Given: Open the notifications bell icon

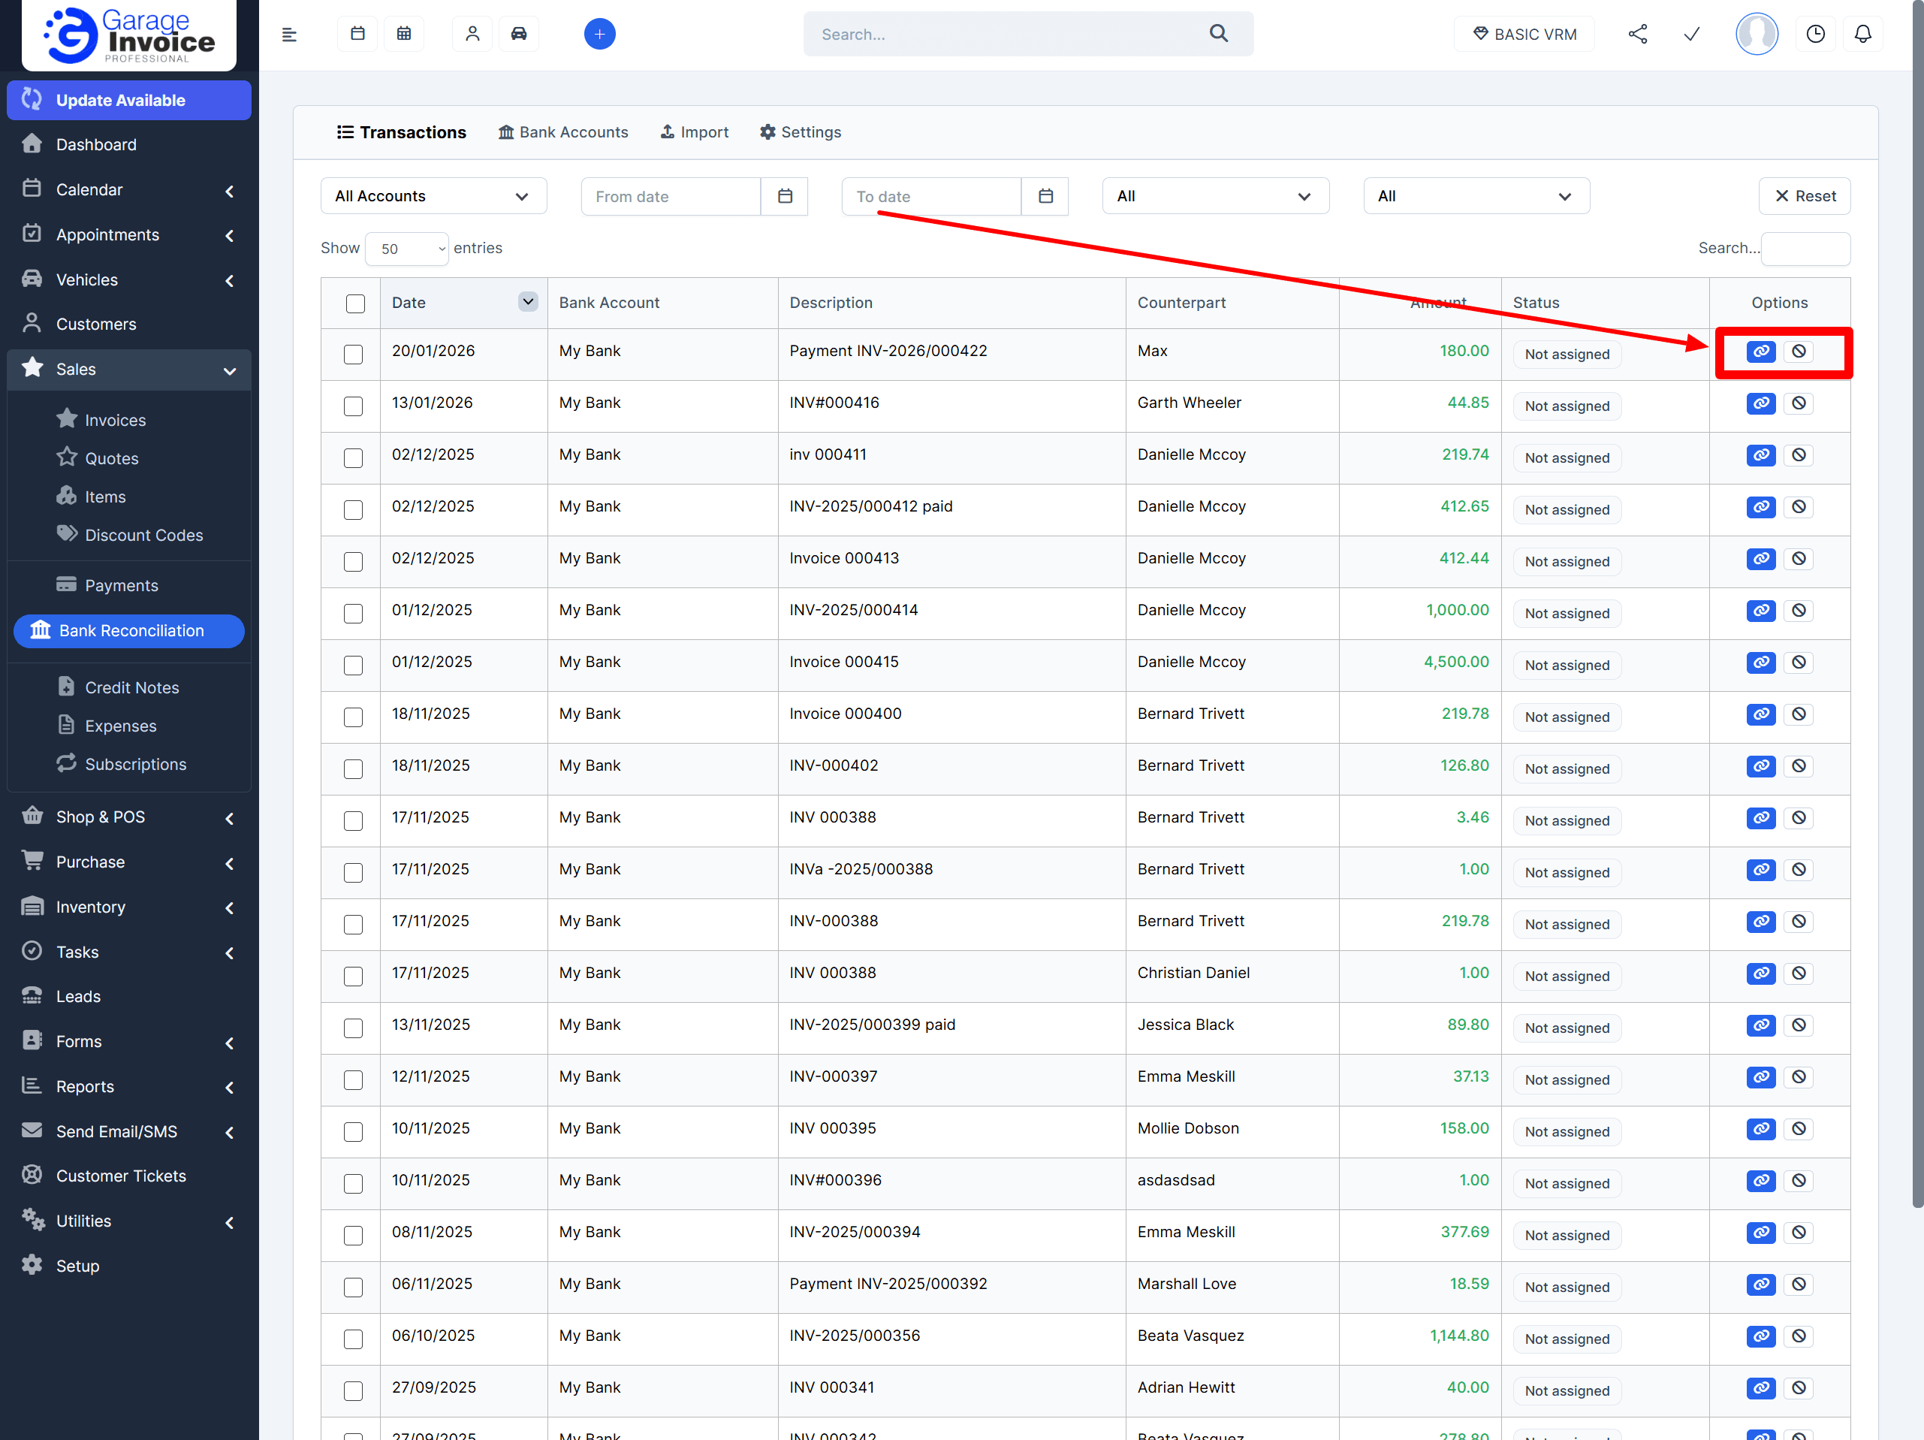Looking at the screenshot, I should click(x=1862, y=34).
